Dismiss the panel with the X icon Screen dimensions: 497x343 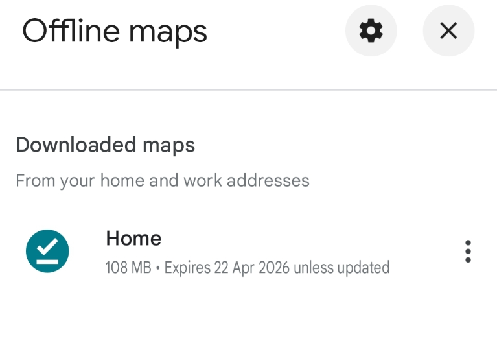[448, 30]
